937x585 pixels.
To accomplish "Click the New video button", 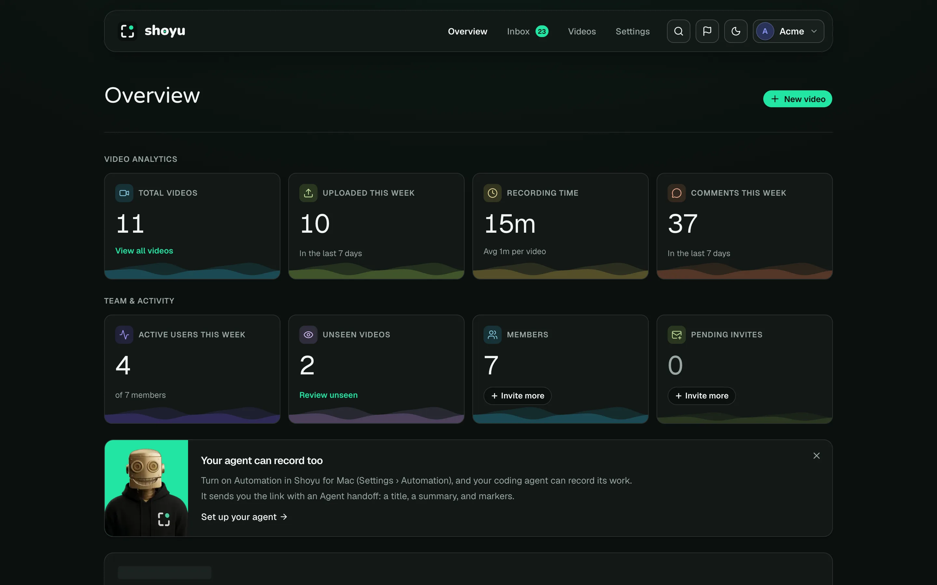I will (797, 99).
